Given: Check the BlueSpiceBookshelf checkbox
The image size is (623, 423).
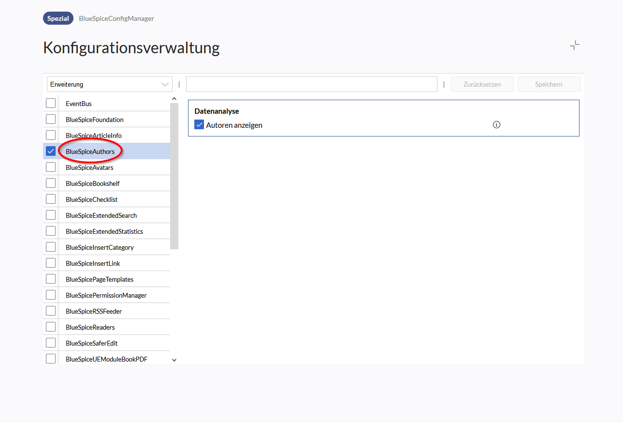Looking at the screenshot, I should point(51,183).
